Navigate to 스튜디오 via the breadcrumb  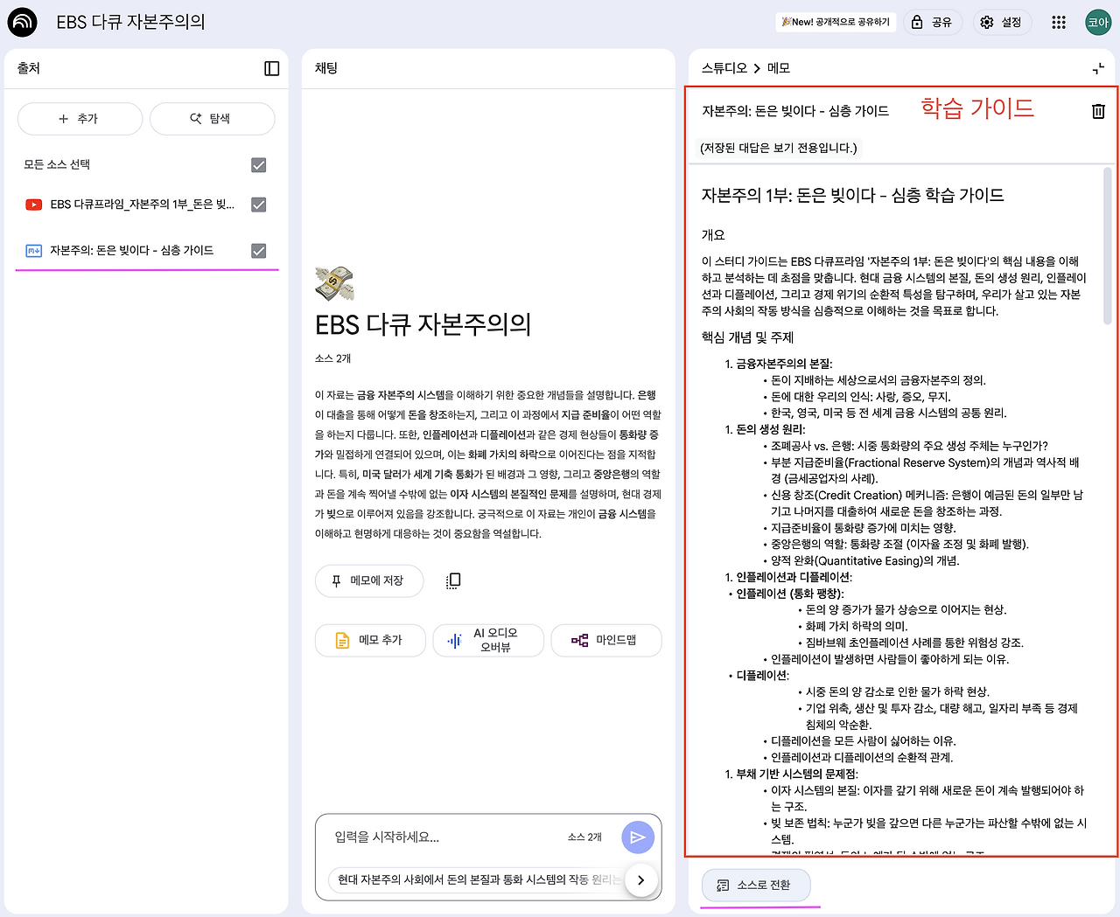click(x=726, y=66)
